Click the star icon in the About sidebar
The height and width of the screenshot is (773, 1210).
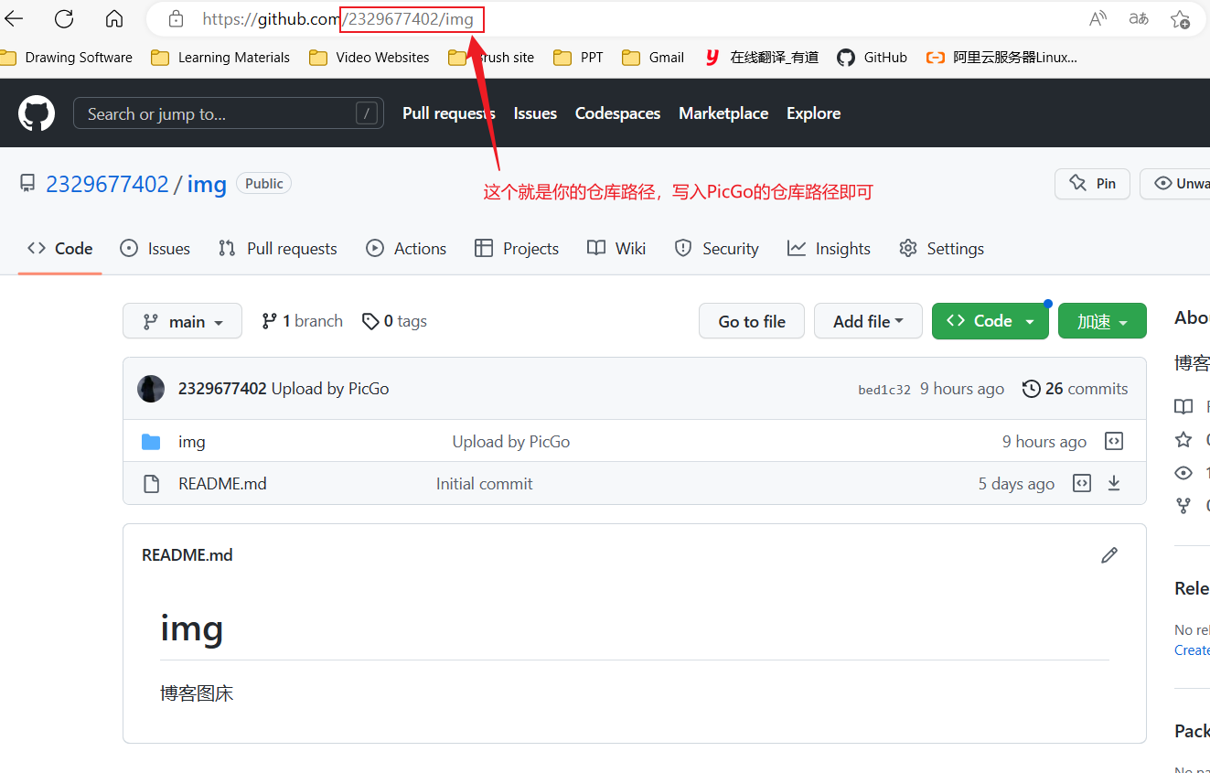[1183, 440]
